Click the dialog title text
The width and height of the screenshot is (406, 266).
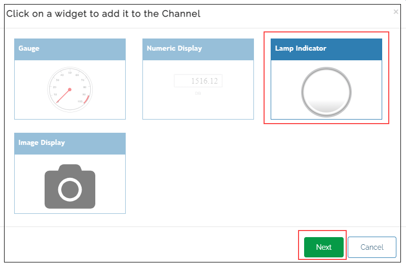pos(103,14)
